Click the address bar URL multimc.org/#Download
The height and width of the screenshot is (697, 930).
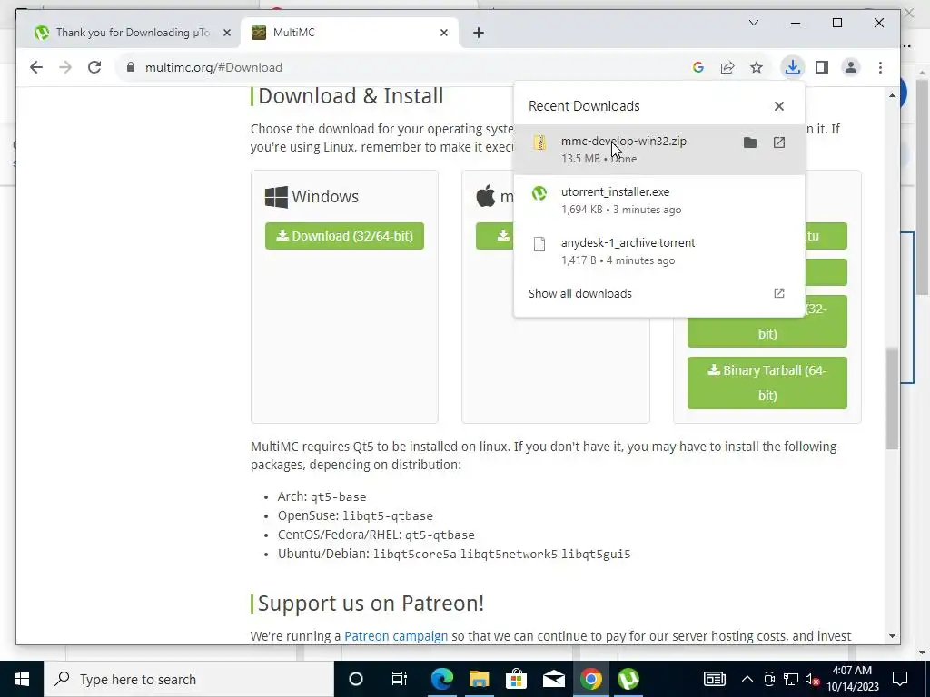(x=213, y=67)
